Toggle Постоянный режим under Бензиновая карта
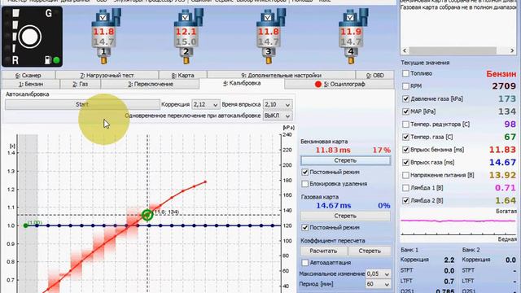521x293 pixels. tap(305, 172)
